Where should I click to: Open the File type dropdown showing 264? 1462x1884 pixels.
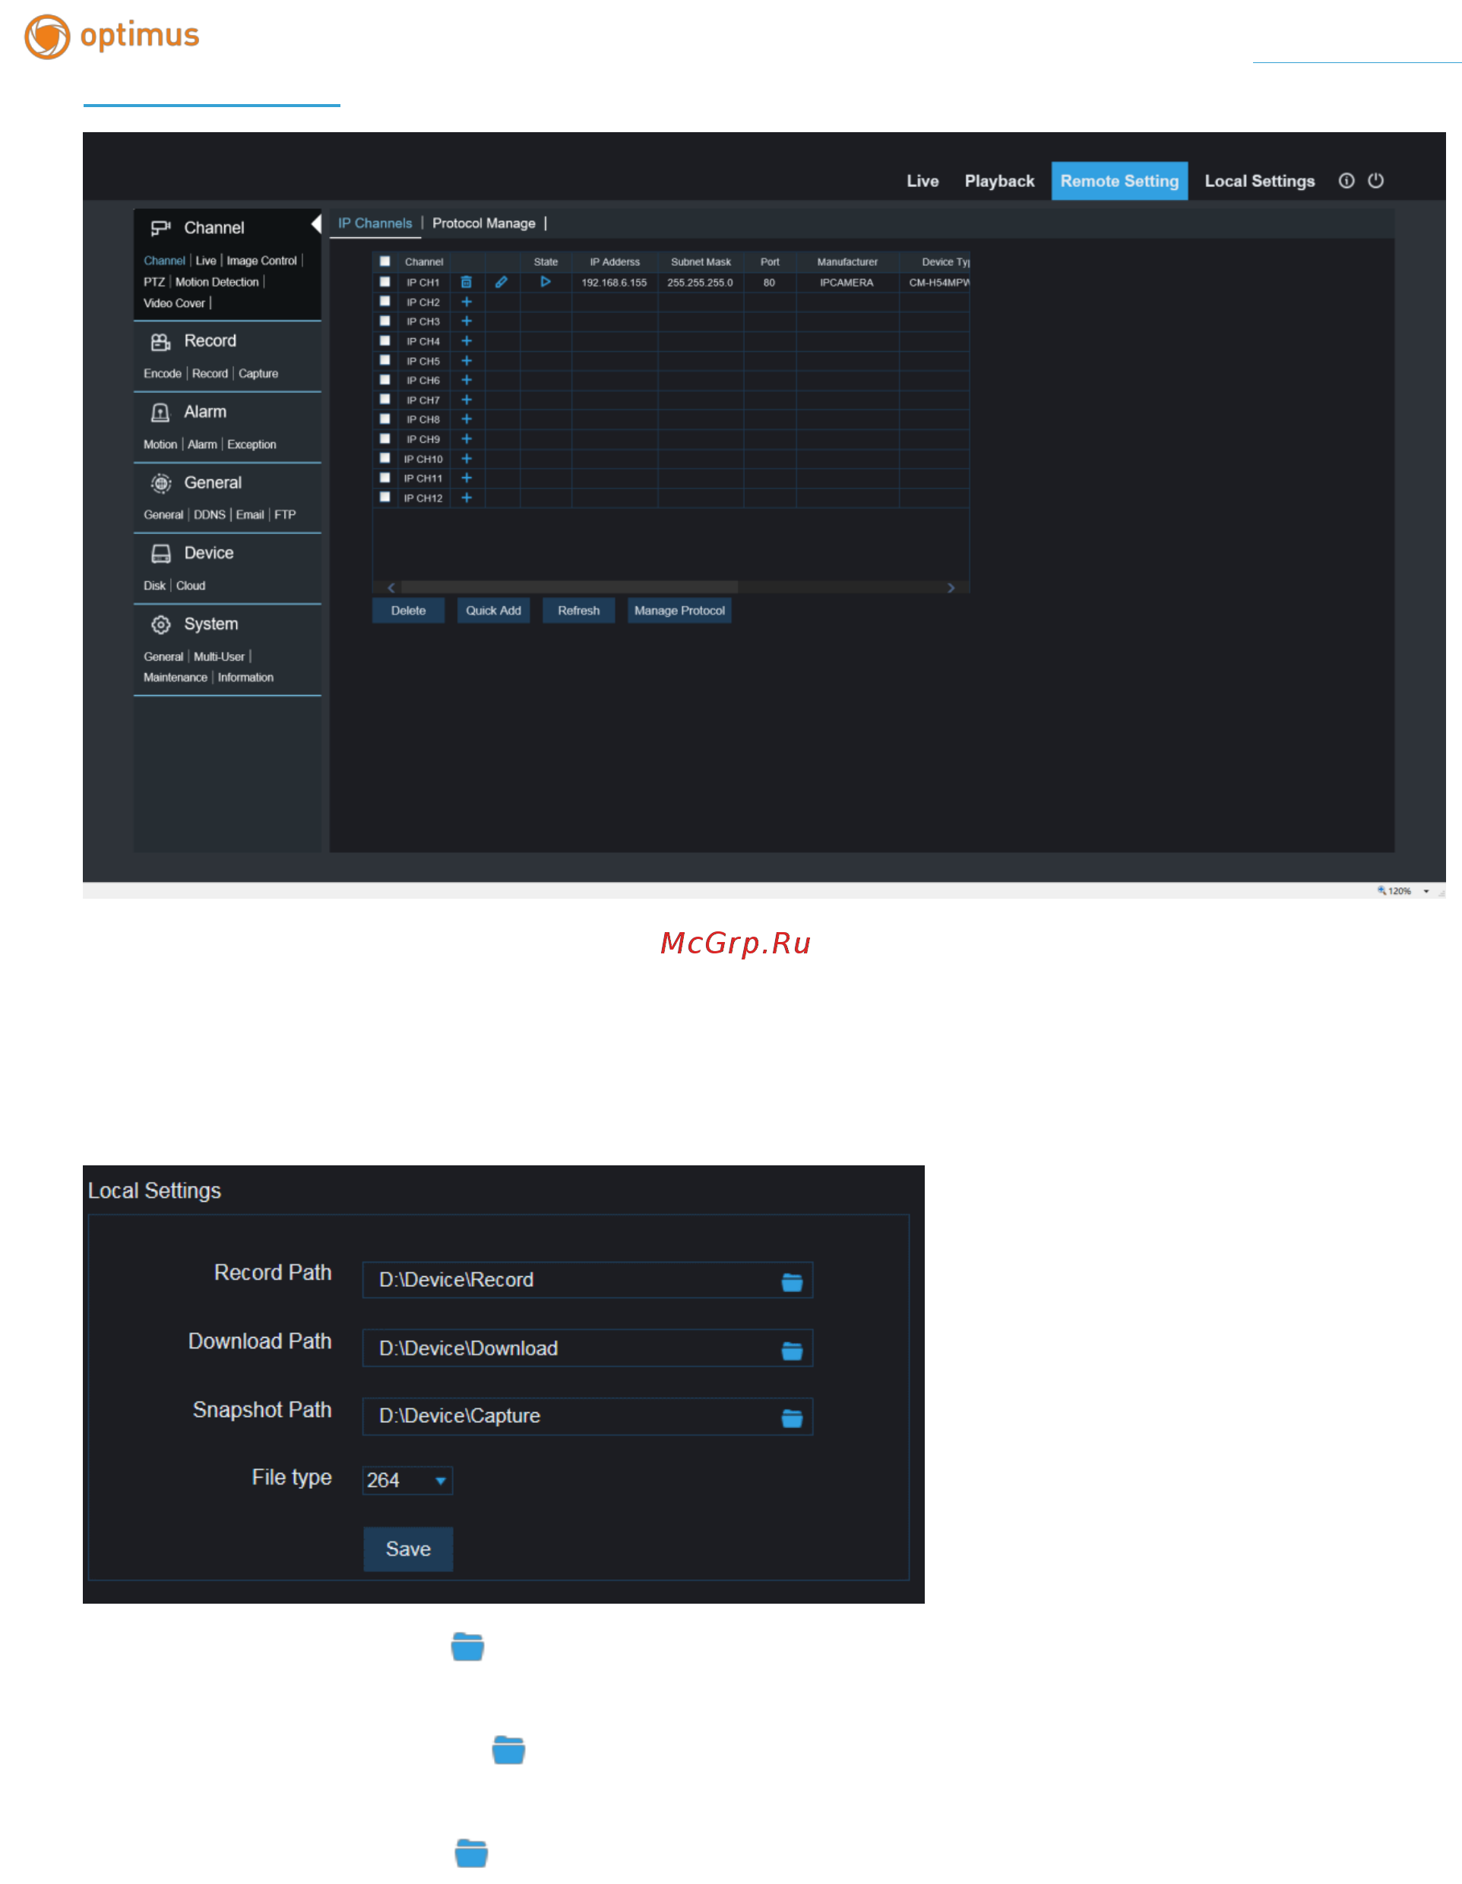tap(407, 1481)
